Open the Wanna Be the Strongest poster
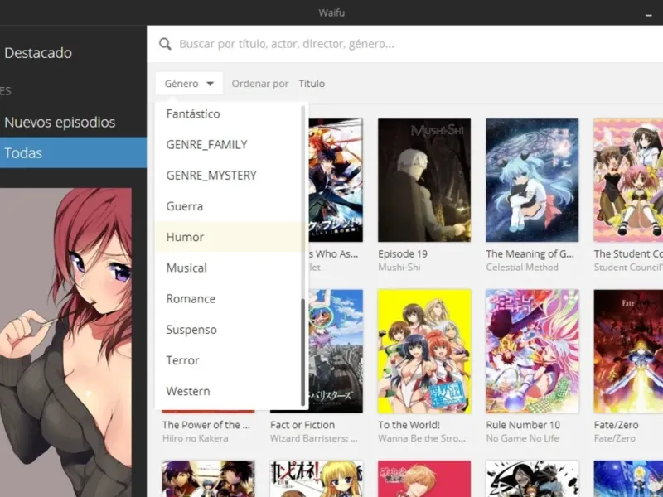This screenshot has height=497, width=663. 424,351
